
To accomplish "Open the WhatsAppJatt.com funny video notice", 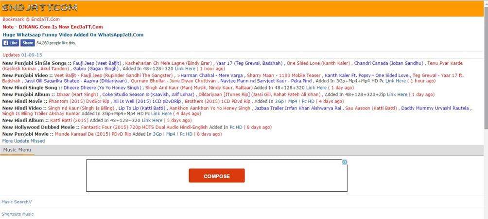I will (x=73, y=35).
